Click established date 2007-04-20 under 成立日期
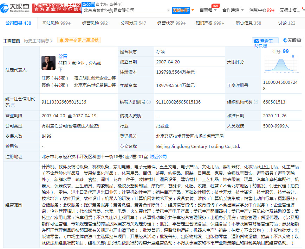The image size is (305, 249). (x=168, y=62)
